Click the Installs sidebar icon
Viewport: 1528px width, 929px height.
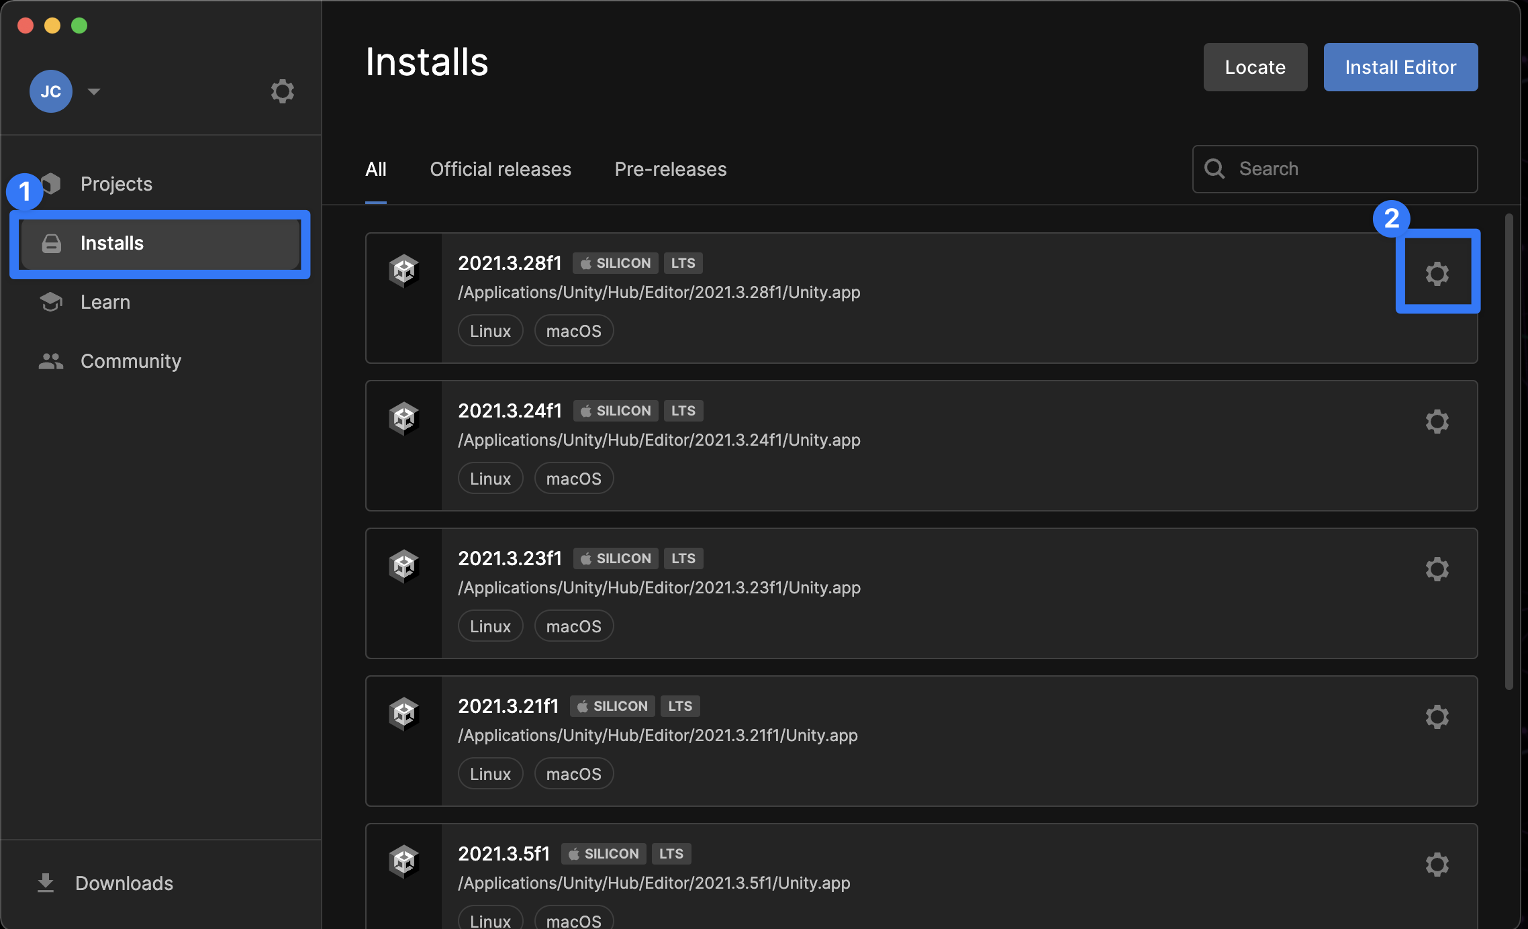(x=50, y=241)
